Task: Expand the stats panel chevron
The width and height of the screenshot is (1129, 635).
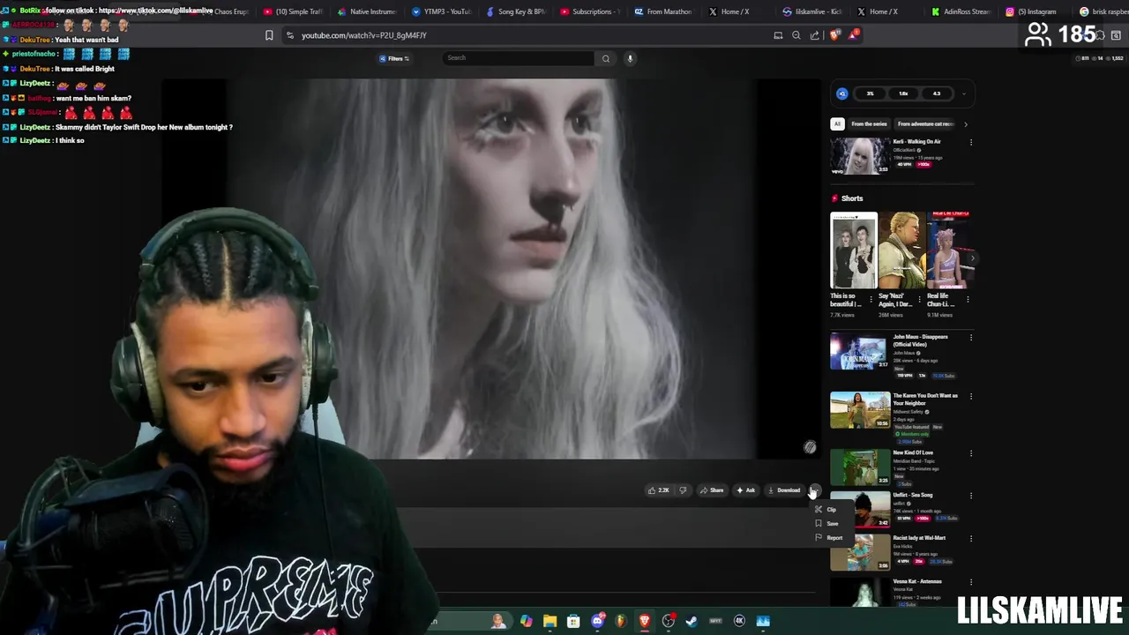Action: point(964,93)
